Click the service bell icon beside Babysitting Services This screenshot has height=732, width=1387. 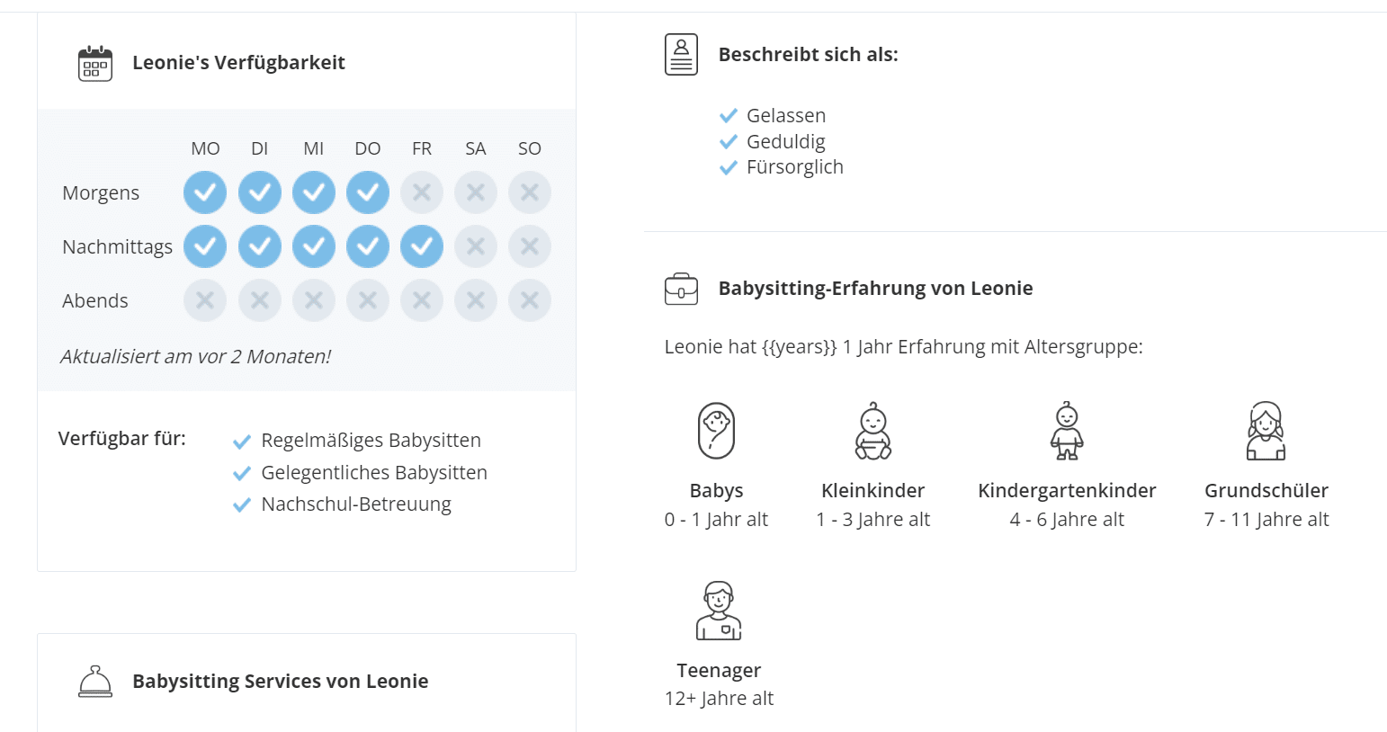pyautogui.click(x=95, y=682)
